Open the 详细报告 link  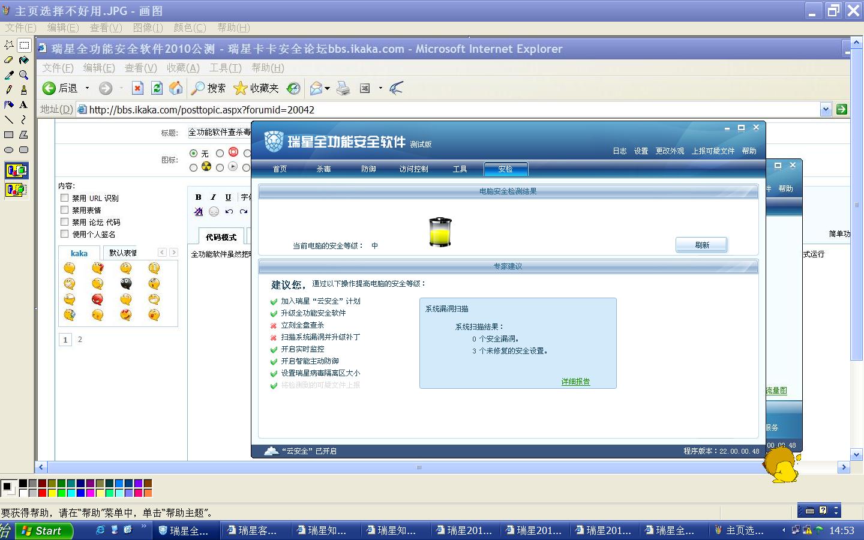pos(575,382)
